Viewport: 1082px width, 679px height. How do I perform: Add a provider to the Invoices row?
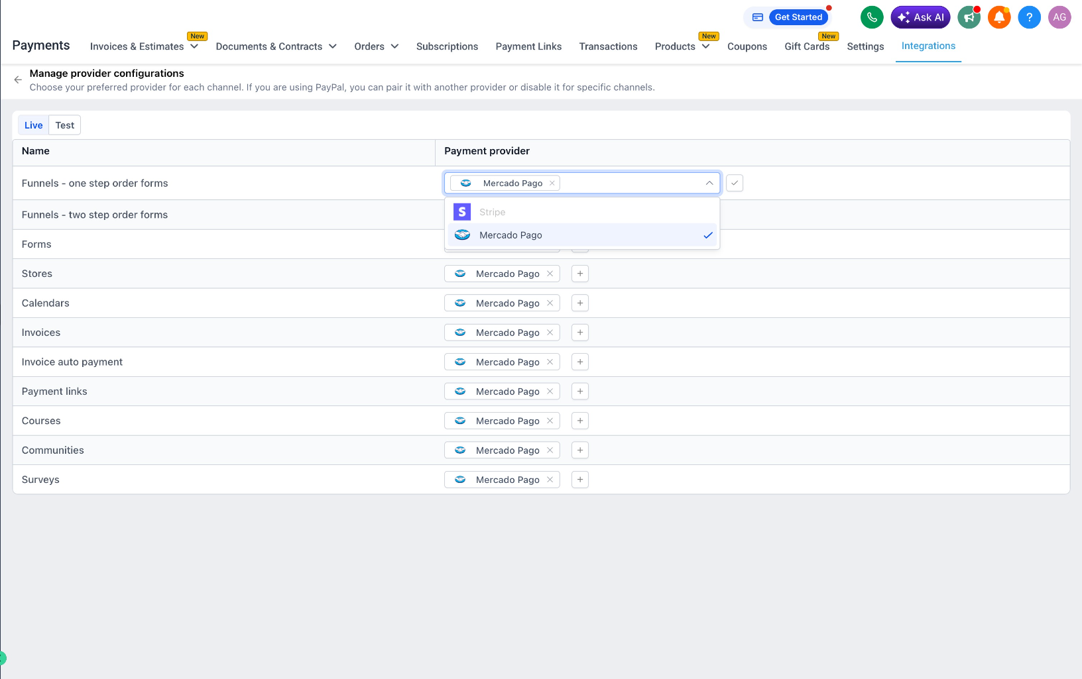(x=580, y=333)
